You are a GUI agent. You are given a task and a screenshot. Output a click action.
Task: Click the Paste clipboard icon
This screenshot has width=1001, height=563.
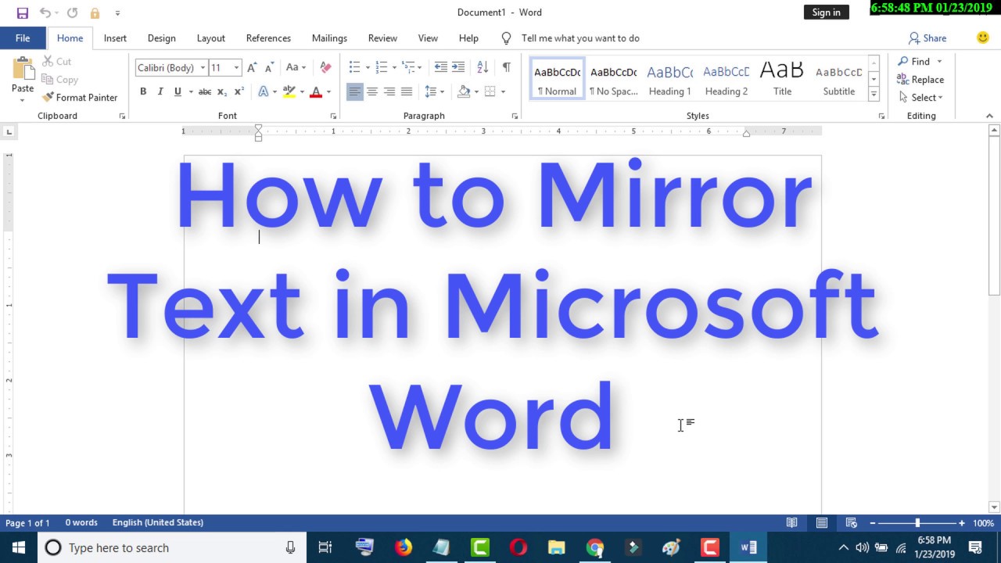23,70
